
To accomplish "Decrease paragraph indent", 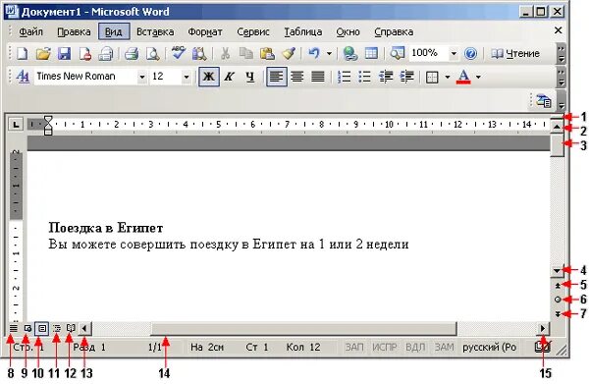I will (x=386, y=77).
